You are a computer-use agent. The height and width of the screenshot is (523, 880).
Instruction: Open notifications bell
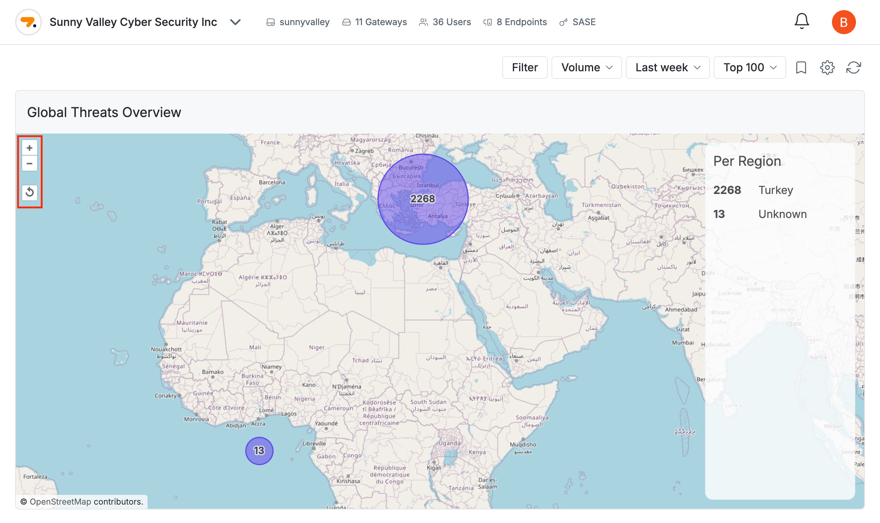point(802,21)
